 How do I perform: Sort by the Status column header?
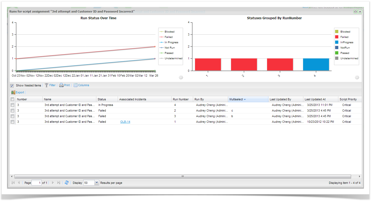102,99
